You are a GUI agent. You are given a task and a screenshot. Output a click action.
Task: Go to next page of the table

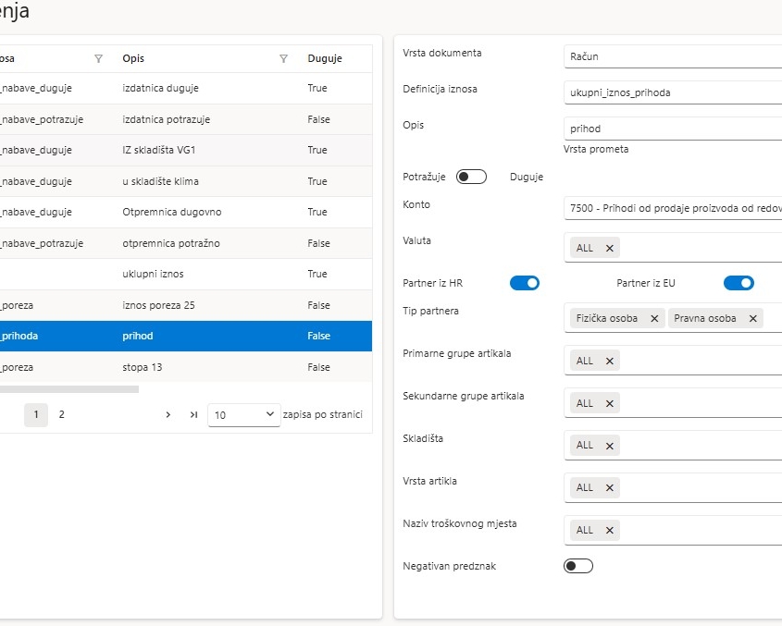pyautogui.click(x=168, y=415)
